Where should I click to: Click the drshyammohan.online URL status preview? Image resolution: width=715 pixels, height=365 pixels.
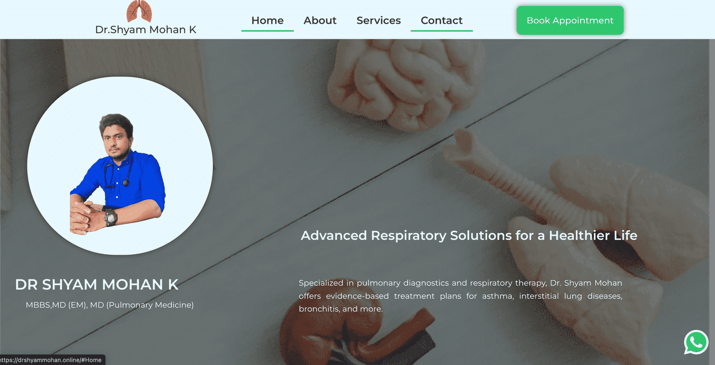53,360
